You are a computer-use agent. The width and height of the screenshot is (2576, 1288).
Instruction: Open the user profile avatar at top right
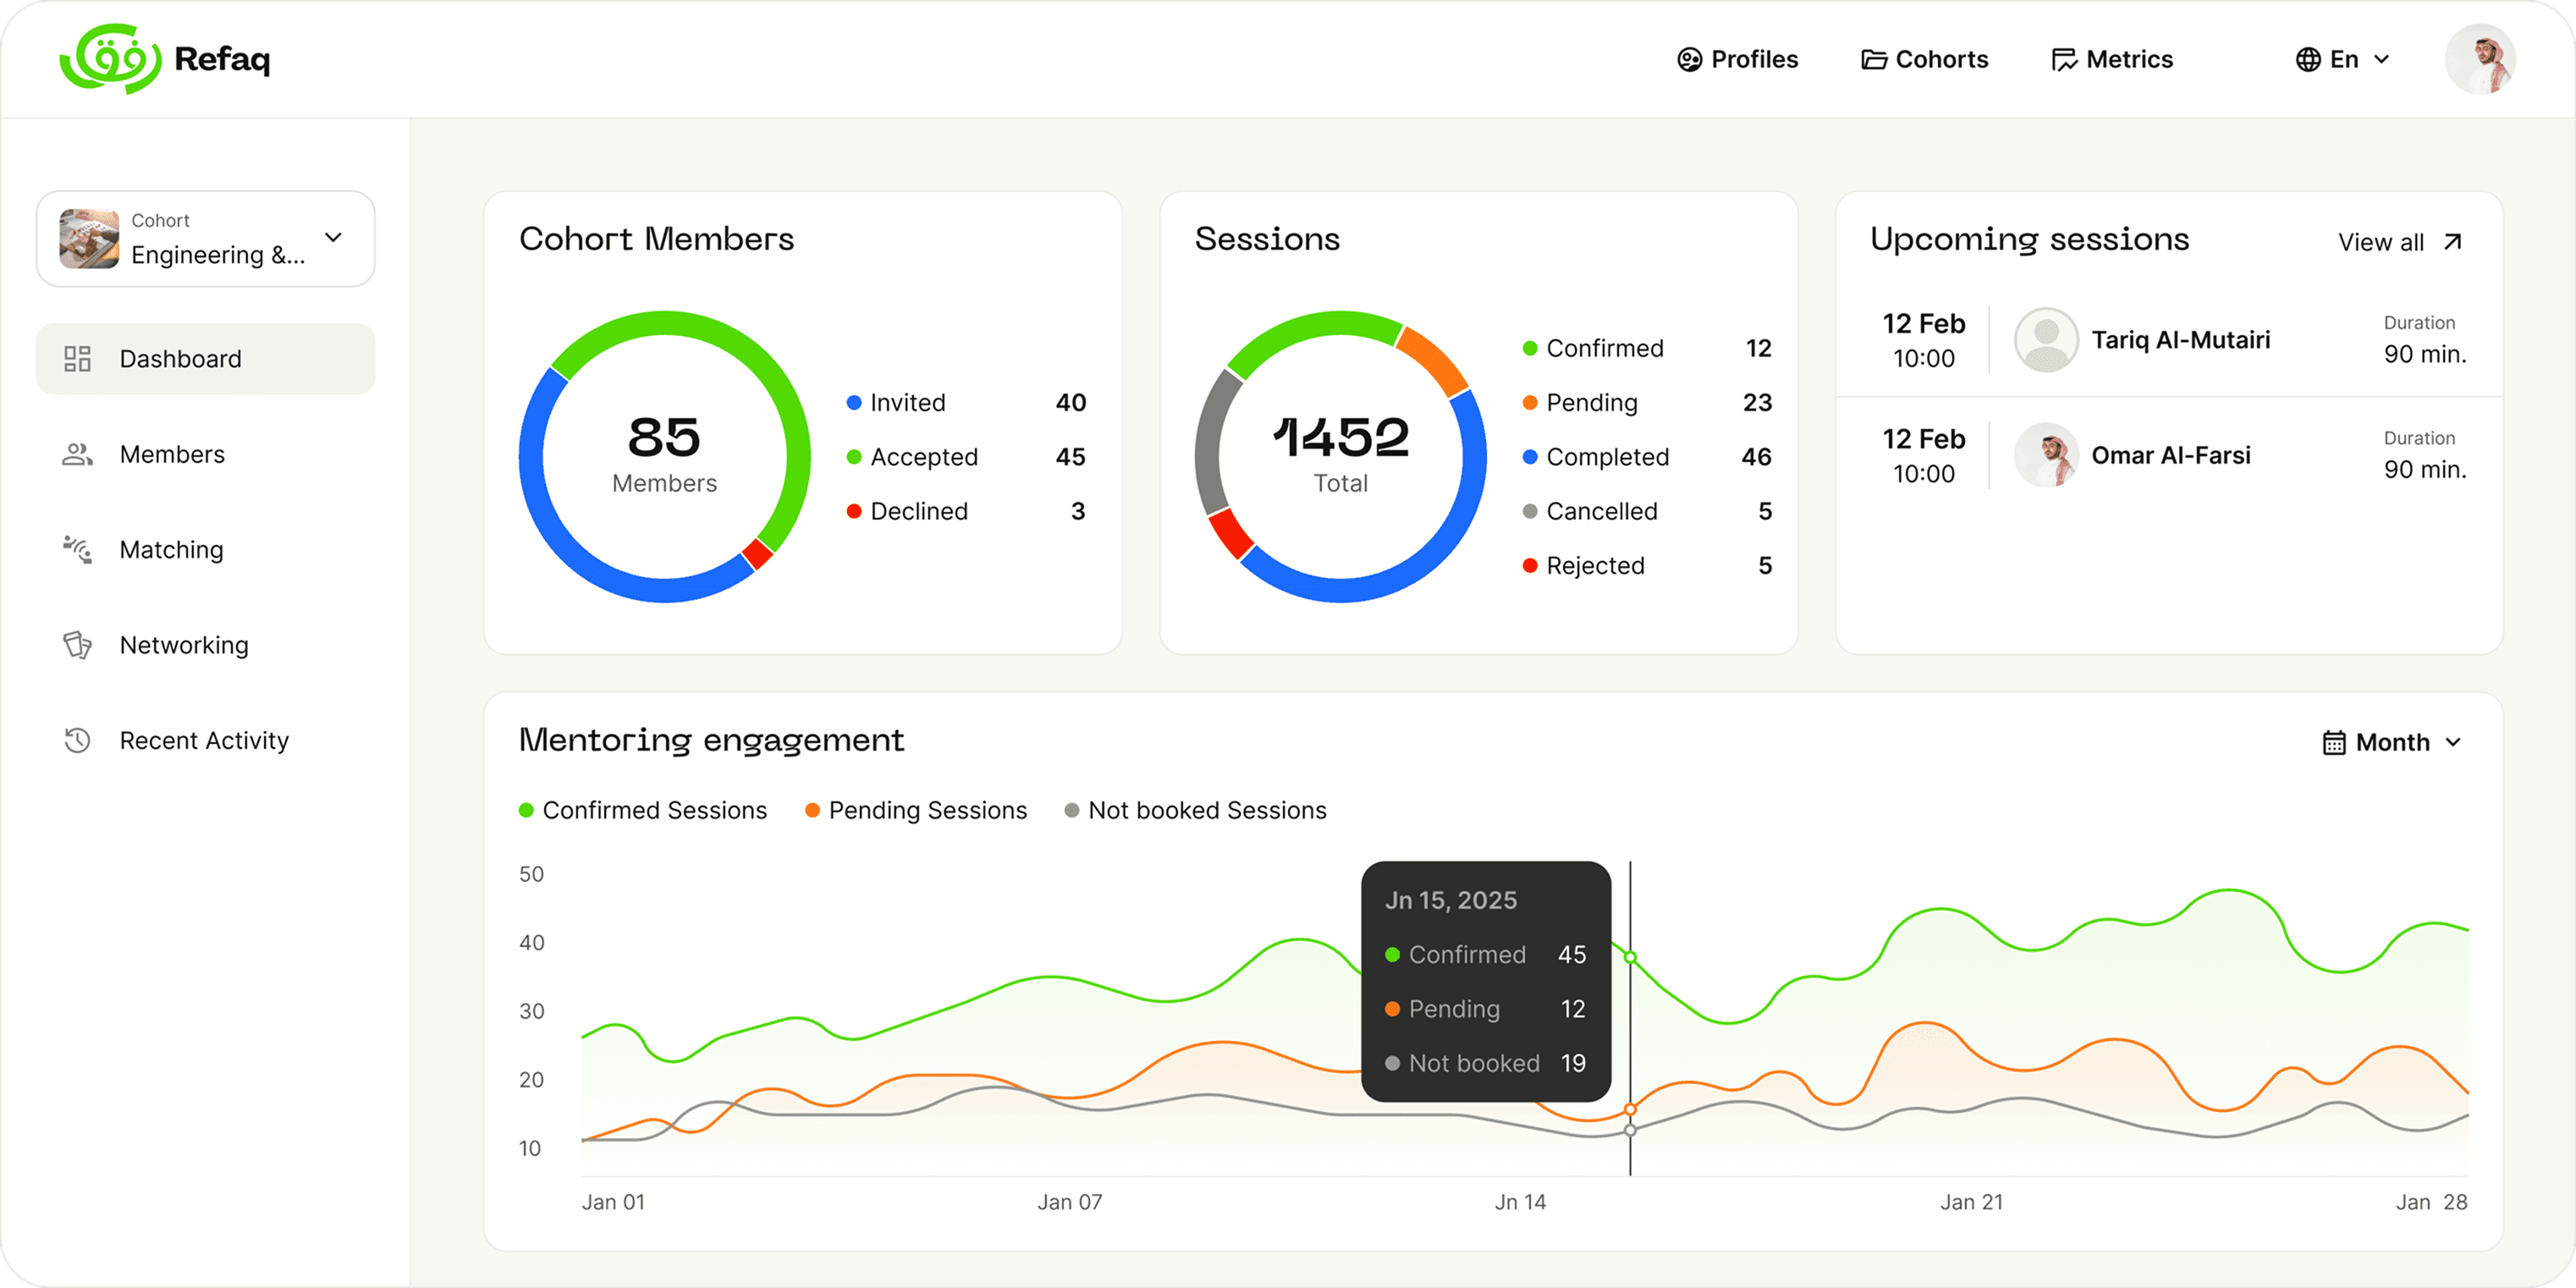pos(2480,60)
